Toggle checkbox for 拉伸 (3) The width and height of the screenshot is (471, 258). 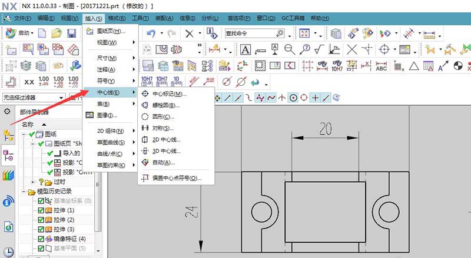tap(41, 230)
